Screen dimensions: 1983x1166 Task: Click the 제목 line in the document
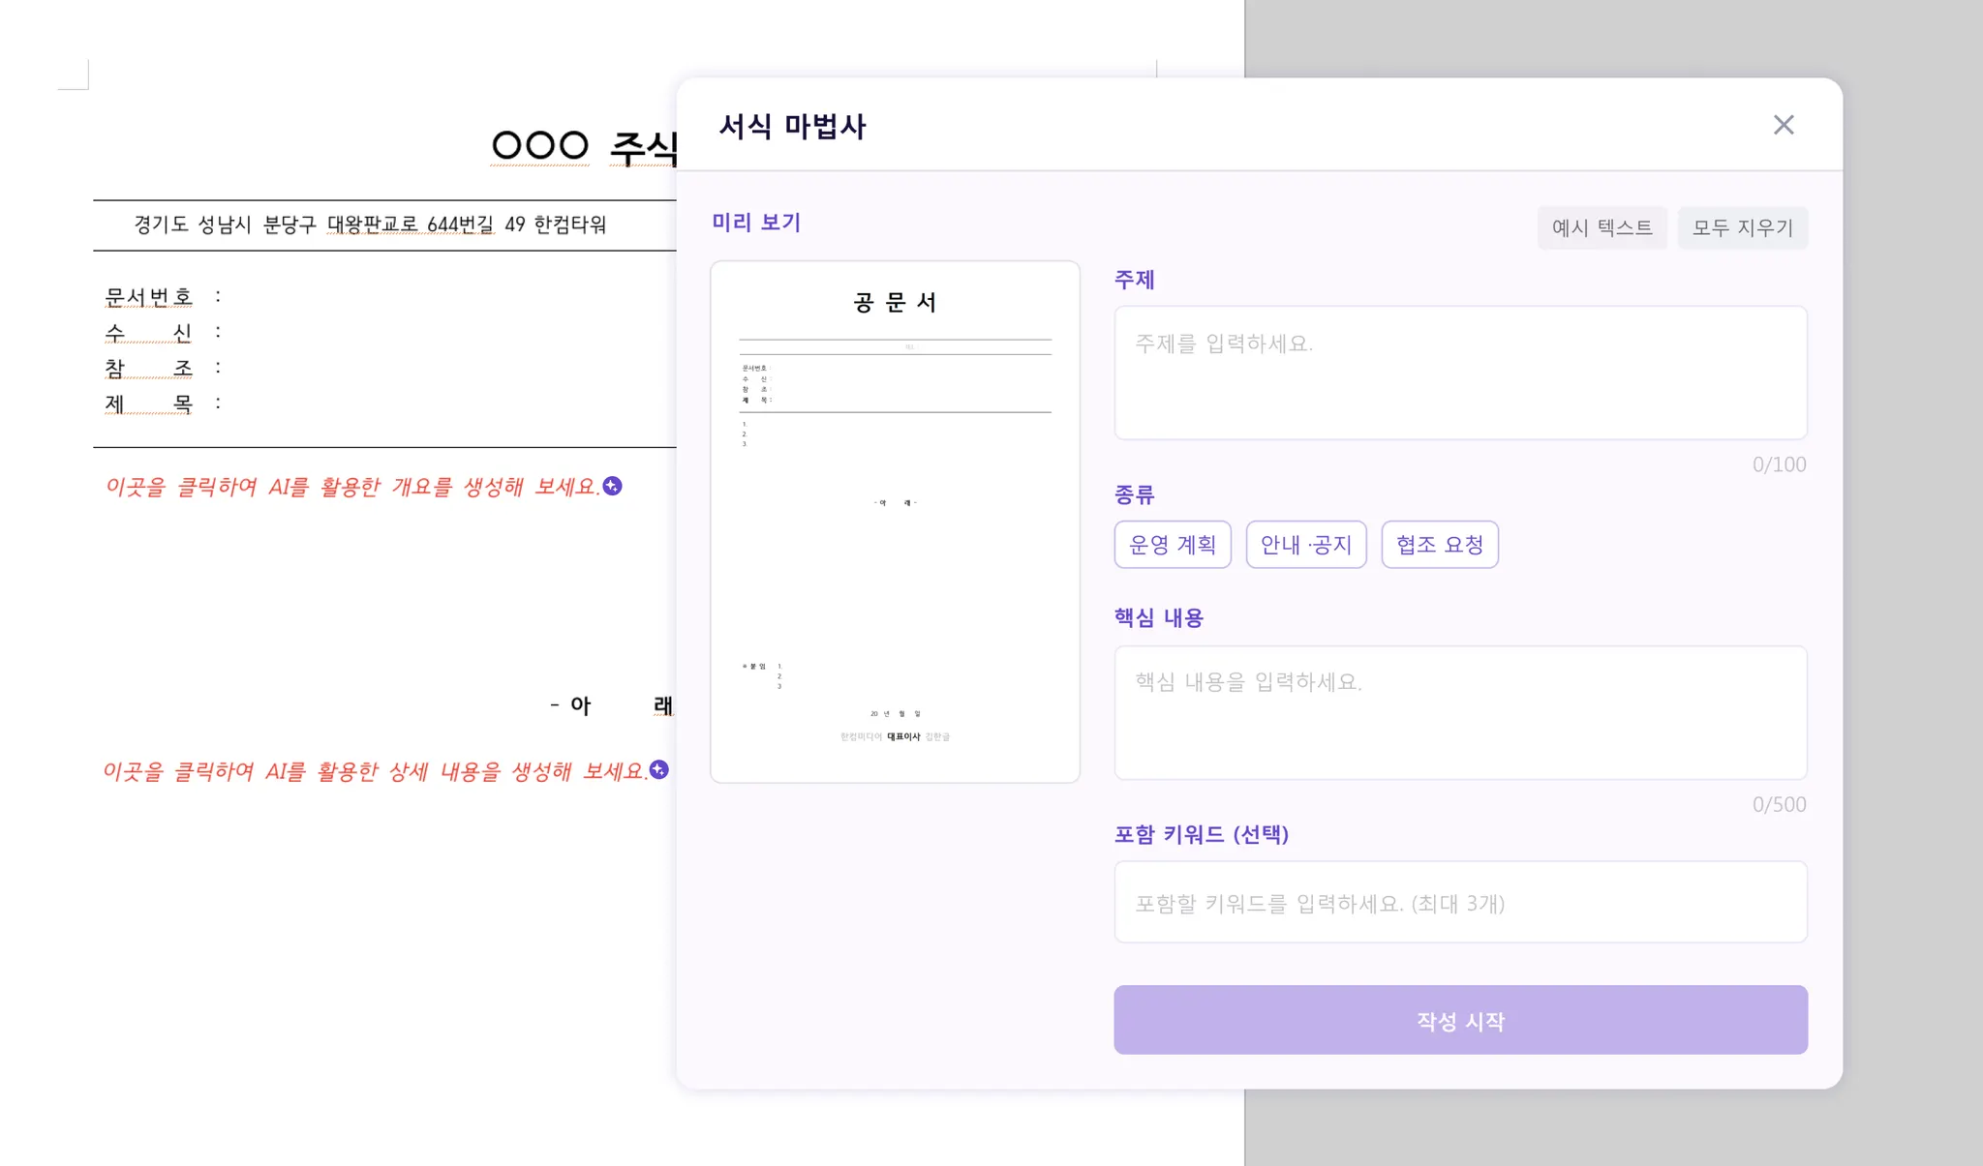(148, 404)
